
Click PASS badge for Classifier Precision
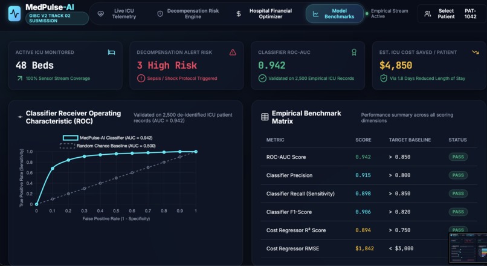[x=458, y=175]
